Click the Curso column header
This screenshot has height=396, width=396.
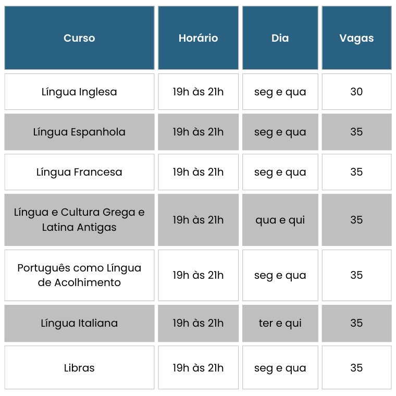[79, 38]
